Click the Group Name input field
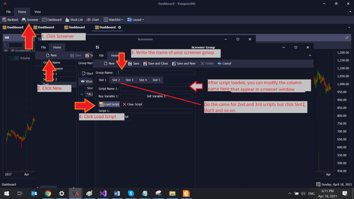 (156, 73)
